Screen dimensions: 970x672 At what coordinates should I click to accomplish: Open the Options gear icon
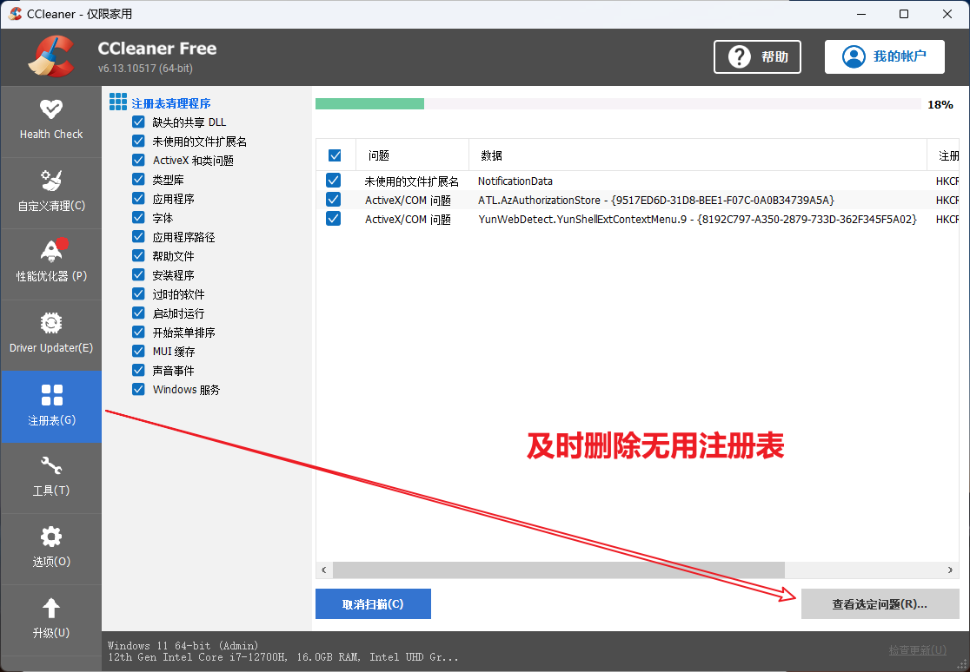coord(50,537)
